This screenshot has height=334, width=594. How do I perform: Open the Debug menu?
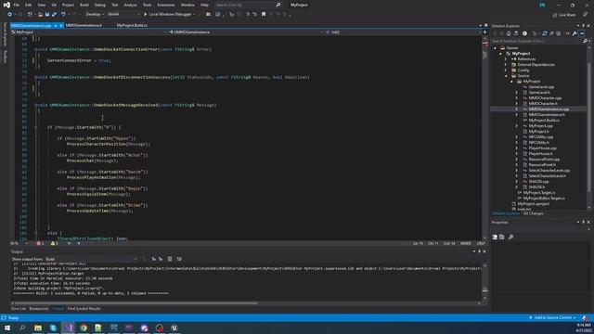[100, 5]
